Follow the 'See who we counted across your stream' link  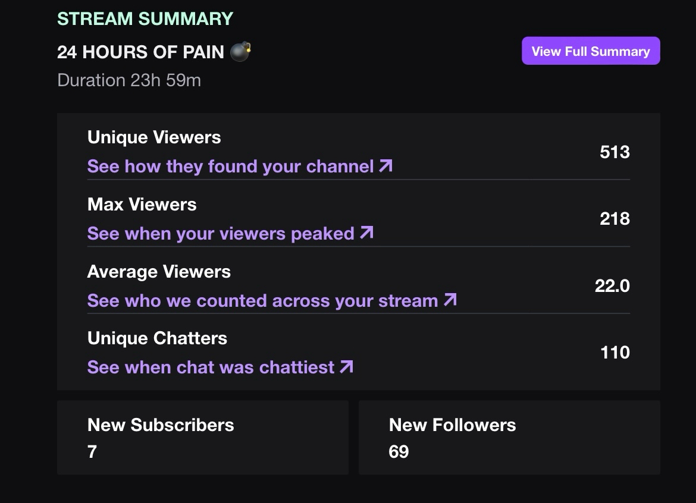coord(262,301)
